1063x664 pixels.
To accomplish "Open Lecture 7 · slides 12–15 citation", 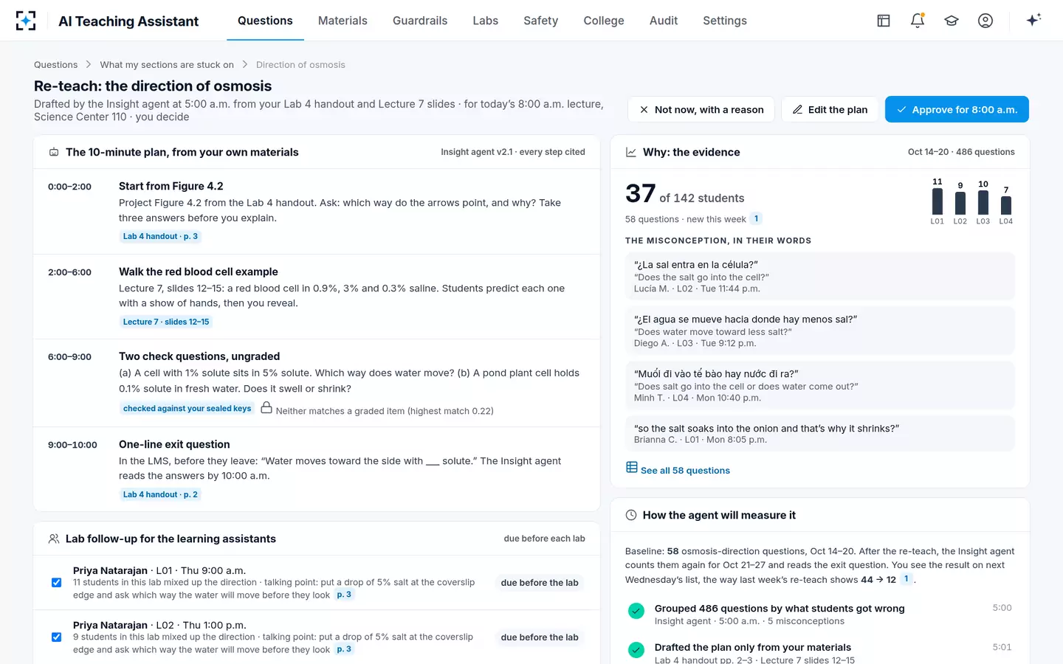I will click(x=166, y=322).
